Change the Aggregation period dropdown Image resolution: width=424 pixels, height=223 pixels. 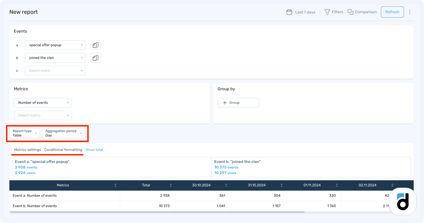point(64,133)
